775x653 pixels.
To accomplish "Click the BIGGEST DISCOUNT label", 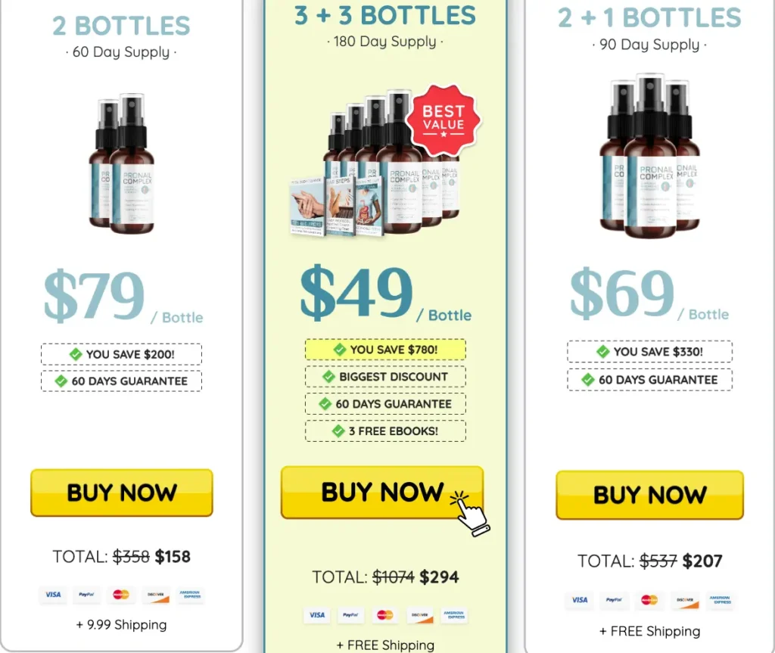I will tap(394, 377).
